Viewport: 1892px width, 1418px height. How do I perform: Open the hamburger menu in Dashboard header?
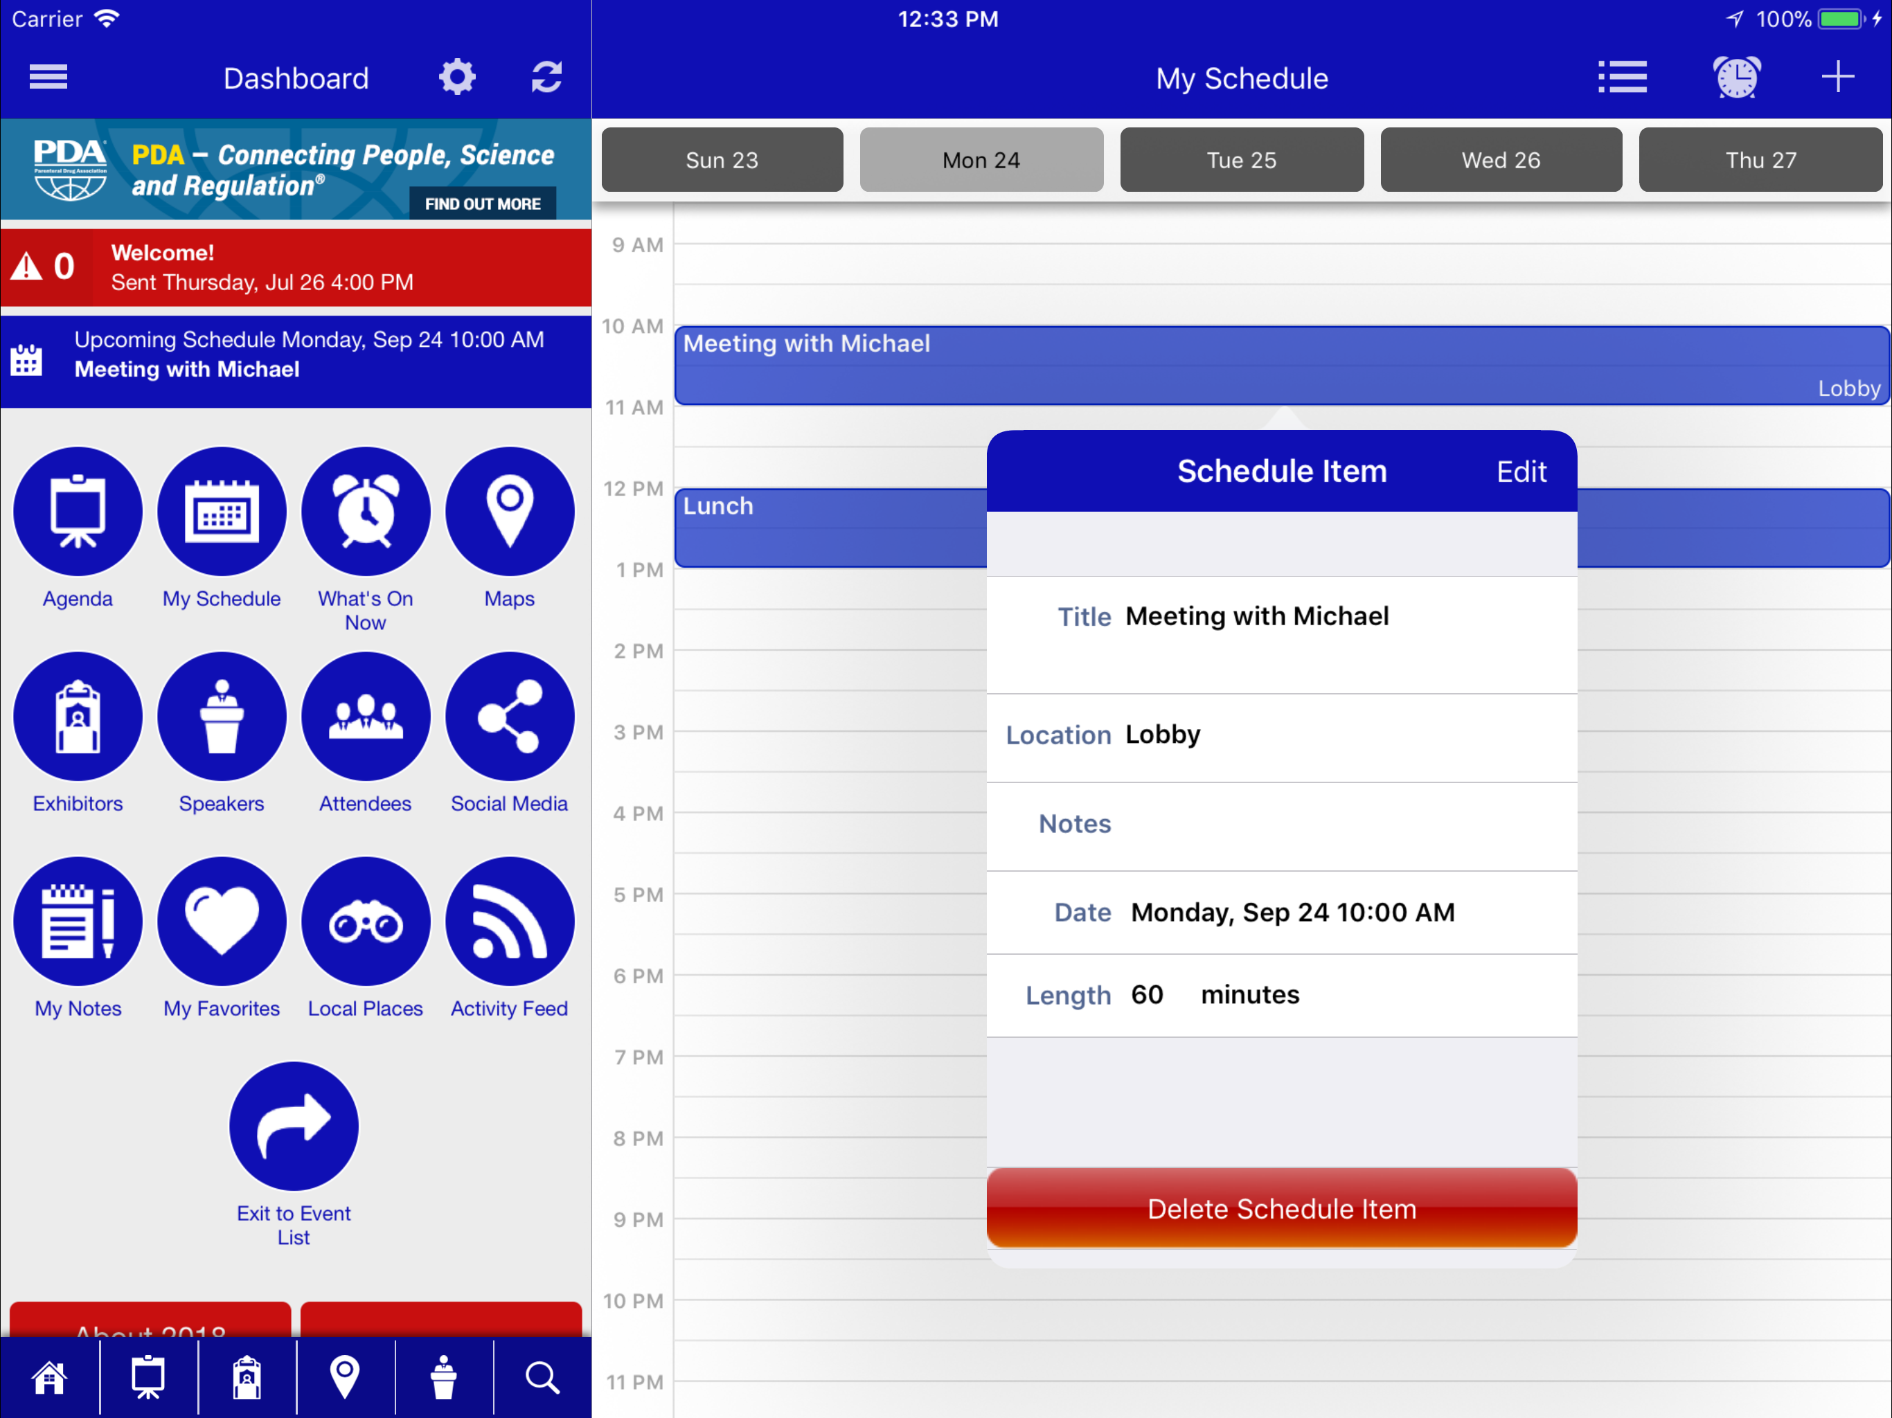(x=48, y=77)
